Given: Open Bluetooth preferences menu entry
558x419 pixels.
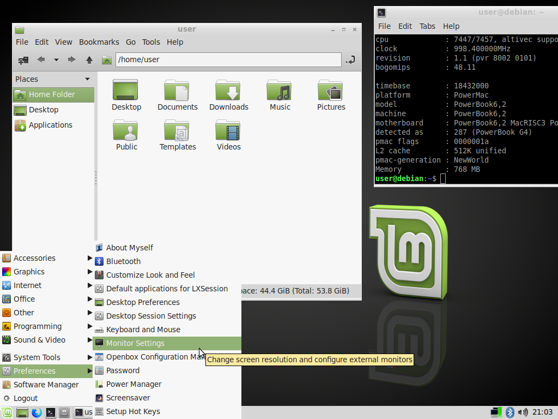Looking at the screenshot, I should click(167, 261).
